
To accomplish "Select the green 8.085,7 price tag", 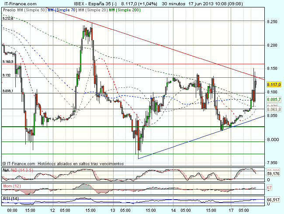I will (x=274, y=100).
